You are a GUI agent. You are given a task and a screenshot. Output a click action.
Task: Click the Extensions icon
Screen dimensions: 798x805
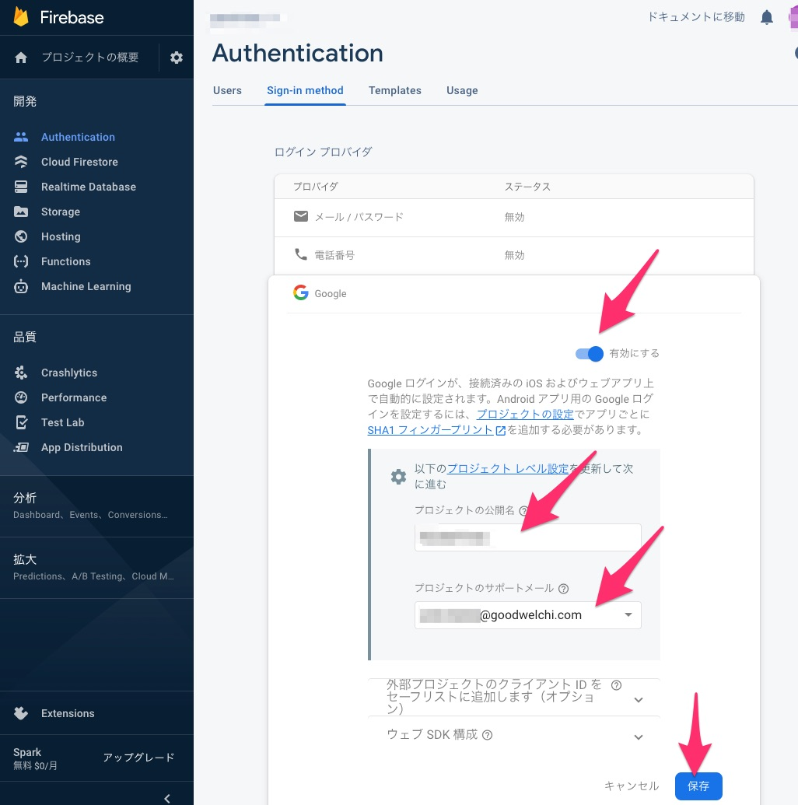21,713
